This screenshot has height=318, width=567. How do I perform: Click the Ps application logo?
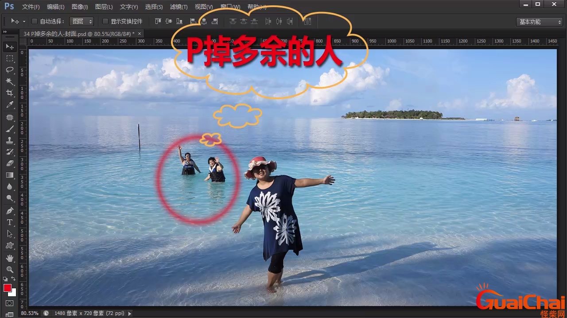[9, 6]
